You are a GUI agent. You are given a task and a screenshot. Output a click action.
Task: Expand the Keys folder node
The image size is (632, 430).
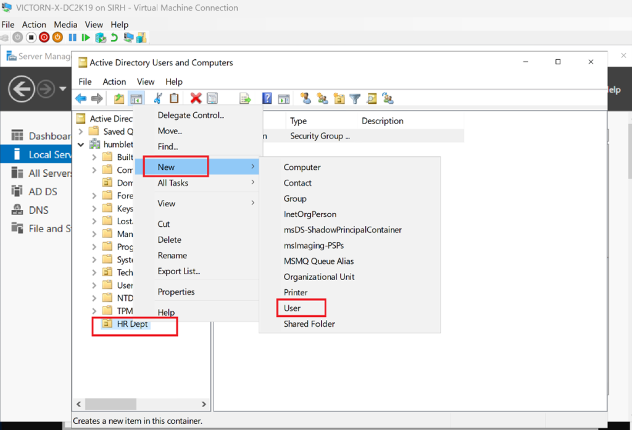(x=94, y=209)
